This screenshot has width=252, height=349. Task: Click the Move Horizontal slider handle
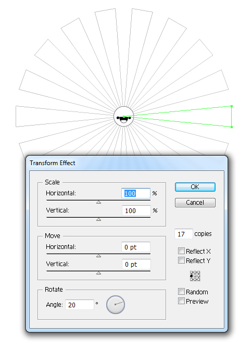pos(99,256)
